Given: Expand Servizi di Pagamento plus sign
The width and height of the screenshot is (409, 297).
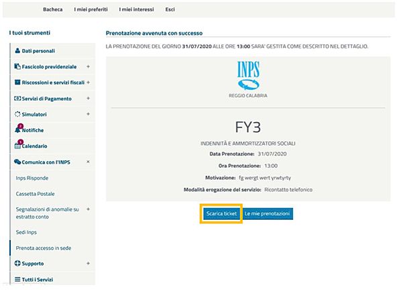Looking at the screenshot, I should pos(88,99).
